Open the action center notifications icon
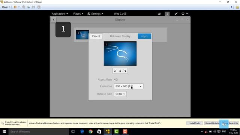Screen dimensions: 240x135 click(x=219, y=132)
